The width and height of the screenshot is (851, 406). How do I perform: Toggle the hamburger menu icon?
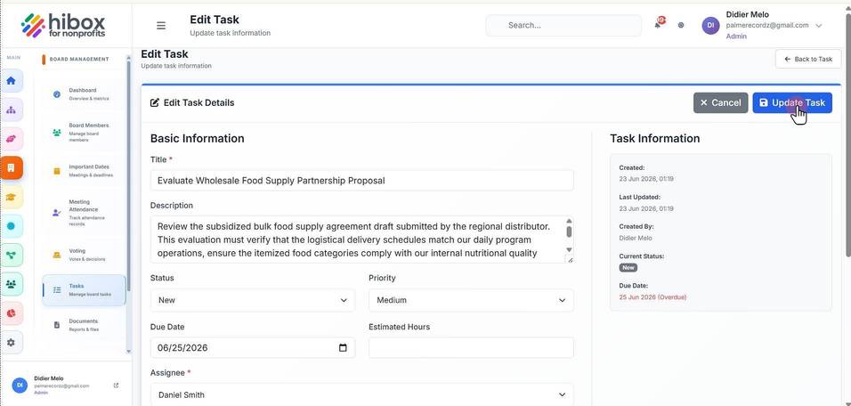pyautogui.click(x=160, y=26)
